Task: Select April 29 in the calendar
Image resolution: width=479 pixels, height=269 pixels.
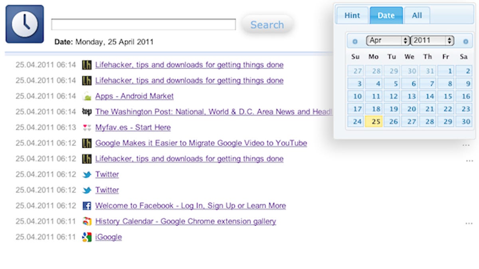Action: pyautogui.click(x=446, y=122)
